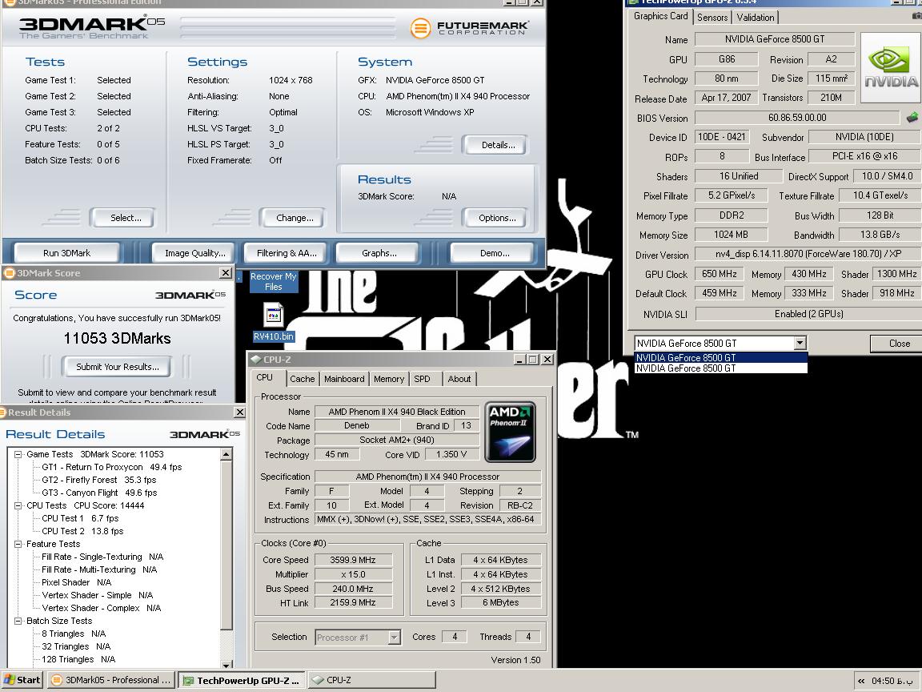Select CPU Test 2 result row
This screenshot has width=922, height=692.
tap(82, 531)
